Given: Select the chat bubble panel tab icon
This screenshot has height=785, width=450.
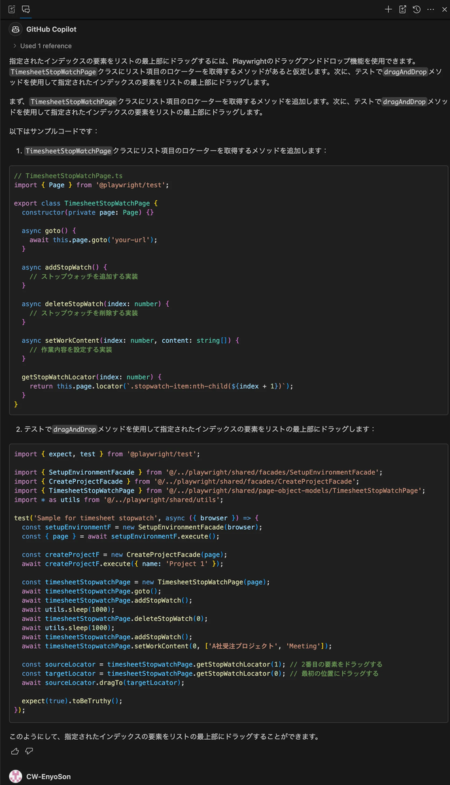Looking at the screenshot, I should (26, 9).
